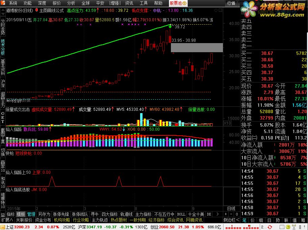Open the 工具 menu

coord(144,3)
